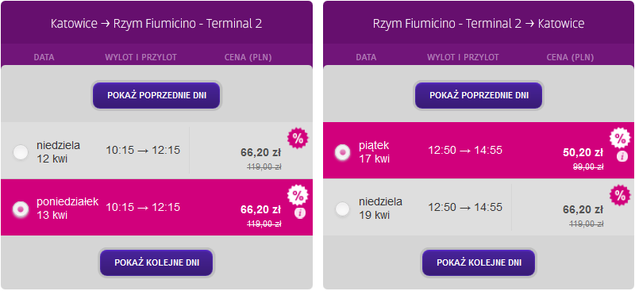
Task: Click the 66,20 zł price on 12 kwi
Action: [x=261, y=152]
